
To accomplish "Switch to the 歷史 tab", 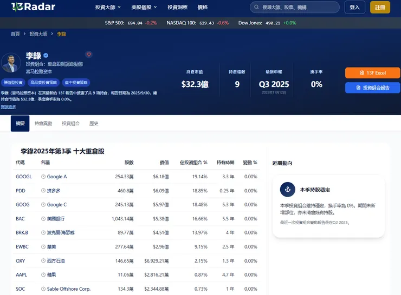I will (94, 123).
